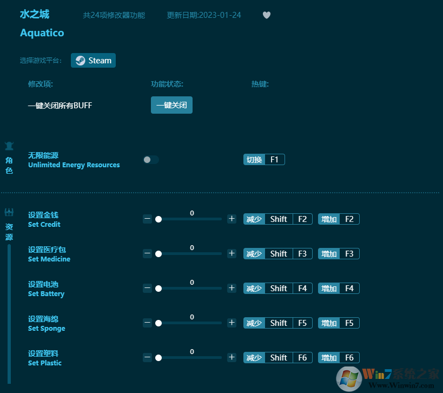Click the Set Credit label
This screenshot has width=443, height=393.
coord(44,225)
